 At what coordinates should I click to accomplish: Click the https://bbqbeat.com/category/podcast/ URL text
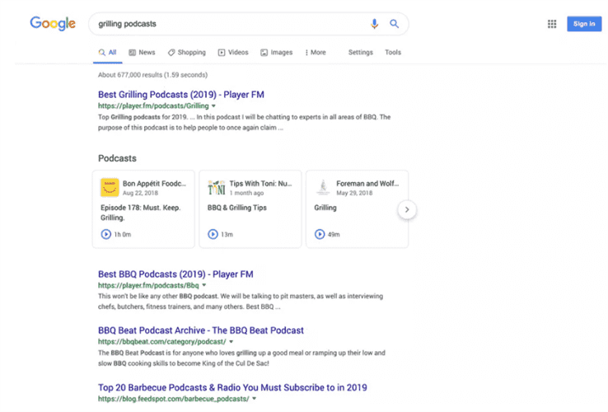click(162, 342)
